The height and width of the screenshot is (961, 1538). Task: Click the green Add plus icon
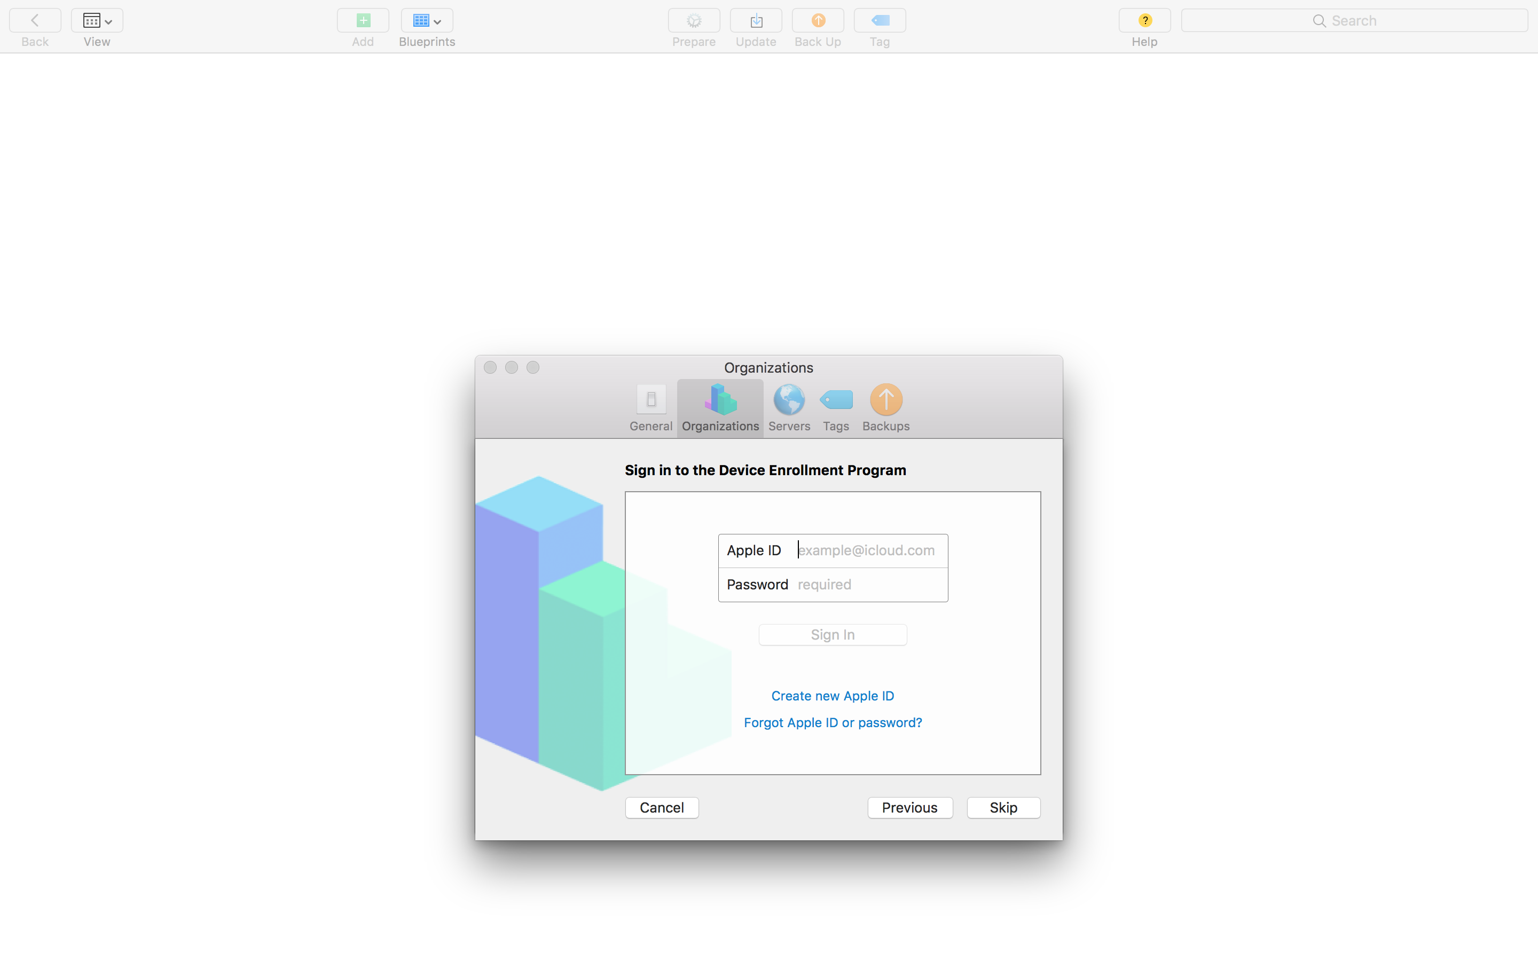point(363,21)
